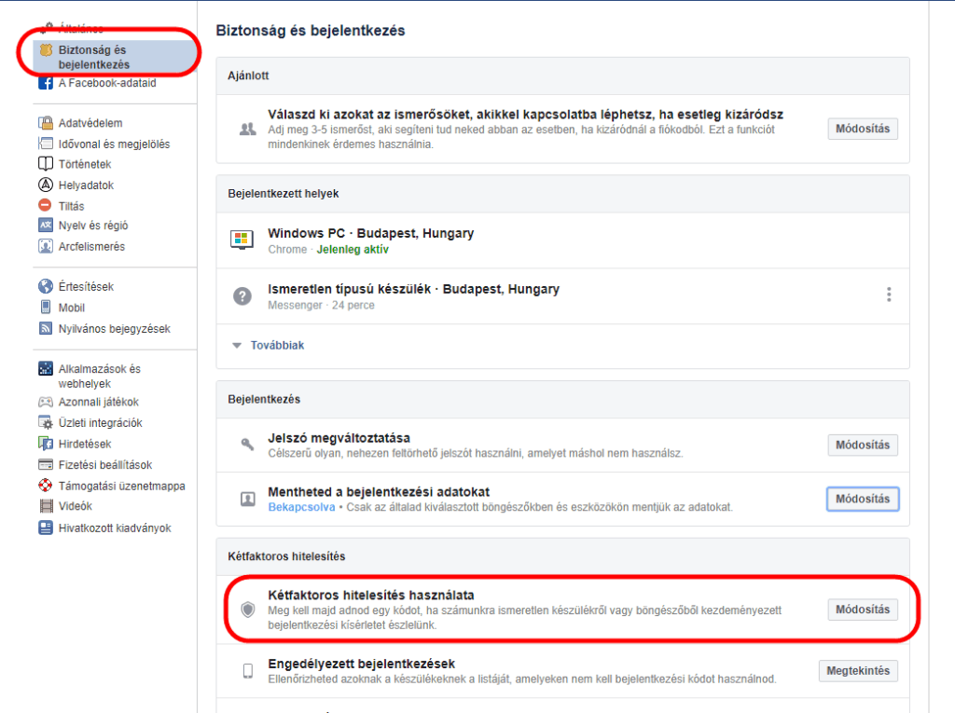Click Módosítás for Mentheted a bejelentkezési adatokat
This screenshot has height=713, width=955.
pos(863,499)
